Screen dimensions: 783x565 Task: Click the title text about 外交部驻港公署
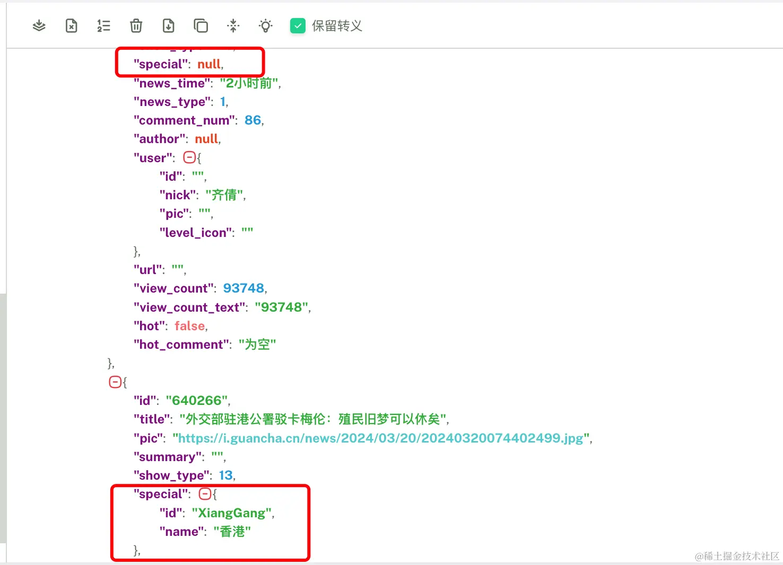pyautogui.click(x=314, y=419)
